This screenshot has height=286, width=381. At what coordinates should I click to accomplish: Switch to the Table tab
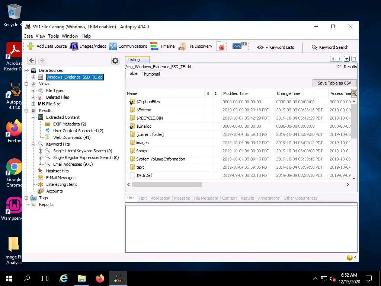(132, 73)
